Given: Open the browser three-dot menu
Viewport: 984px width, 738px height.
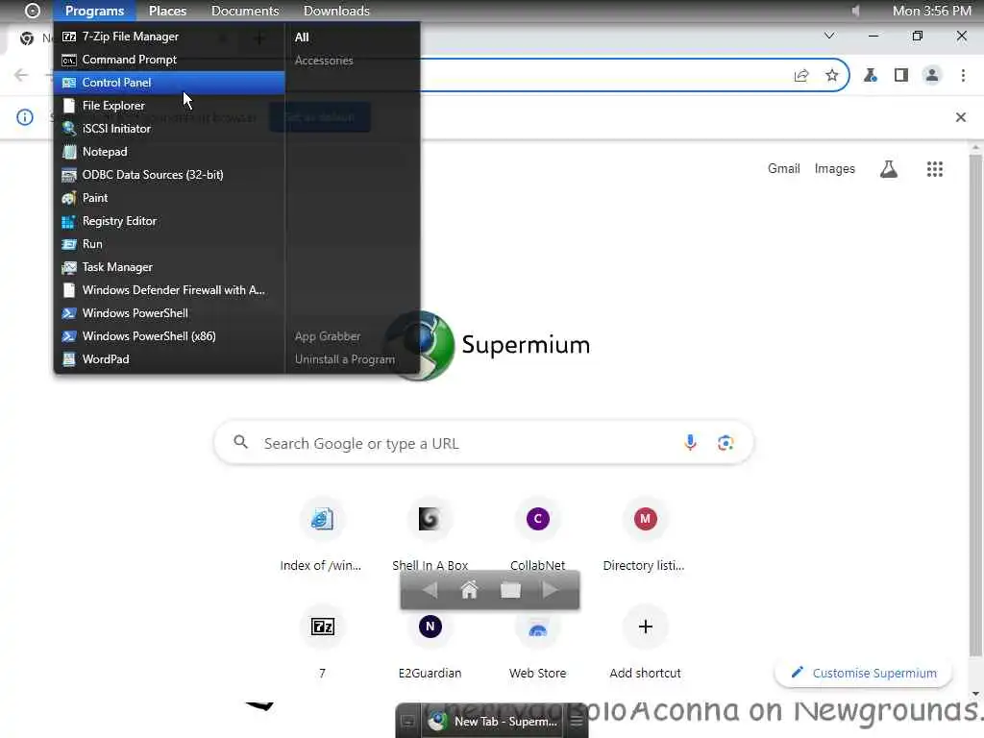Looking at the screenshot, I should point(963,75).
